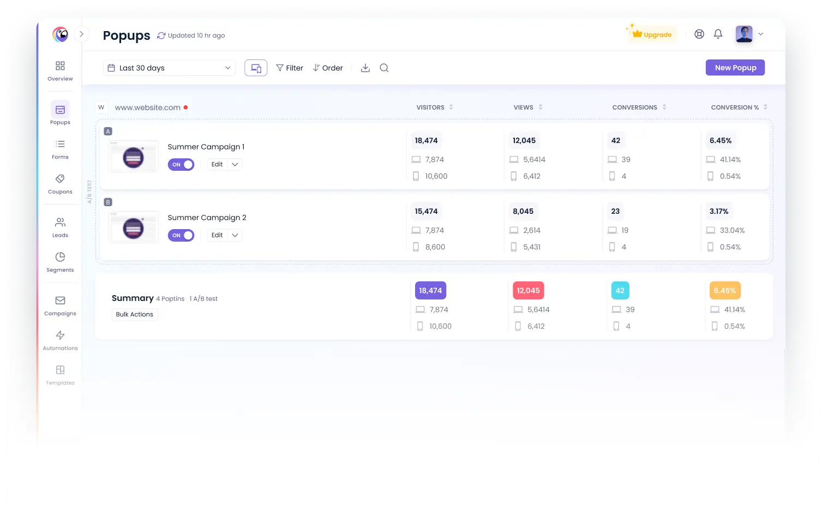Expand the account menu chevron
The width and height of the screenshot is (822, 516).
click(761, 34)
